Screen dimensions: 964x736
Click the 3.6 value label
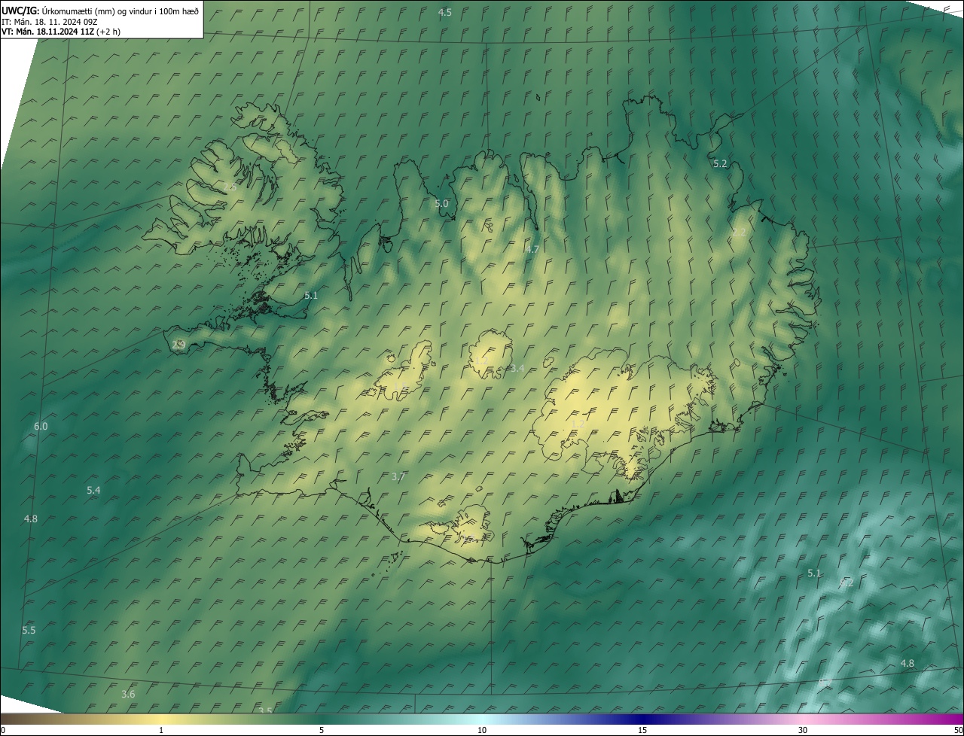click(128, 694)
